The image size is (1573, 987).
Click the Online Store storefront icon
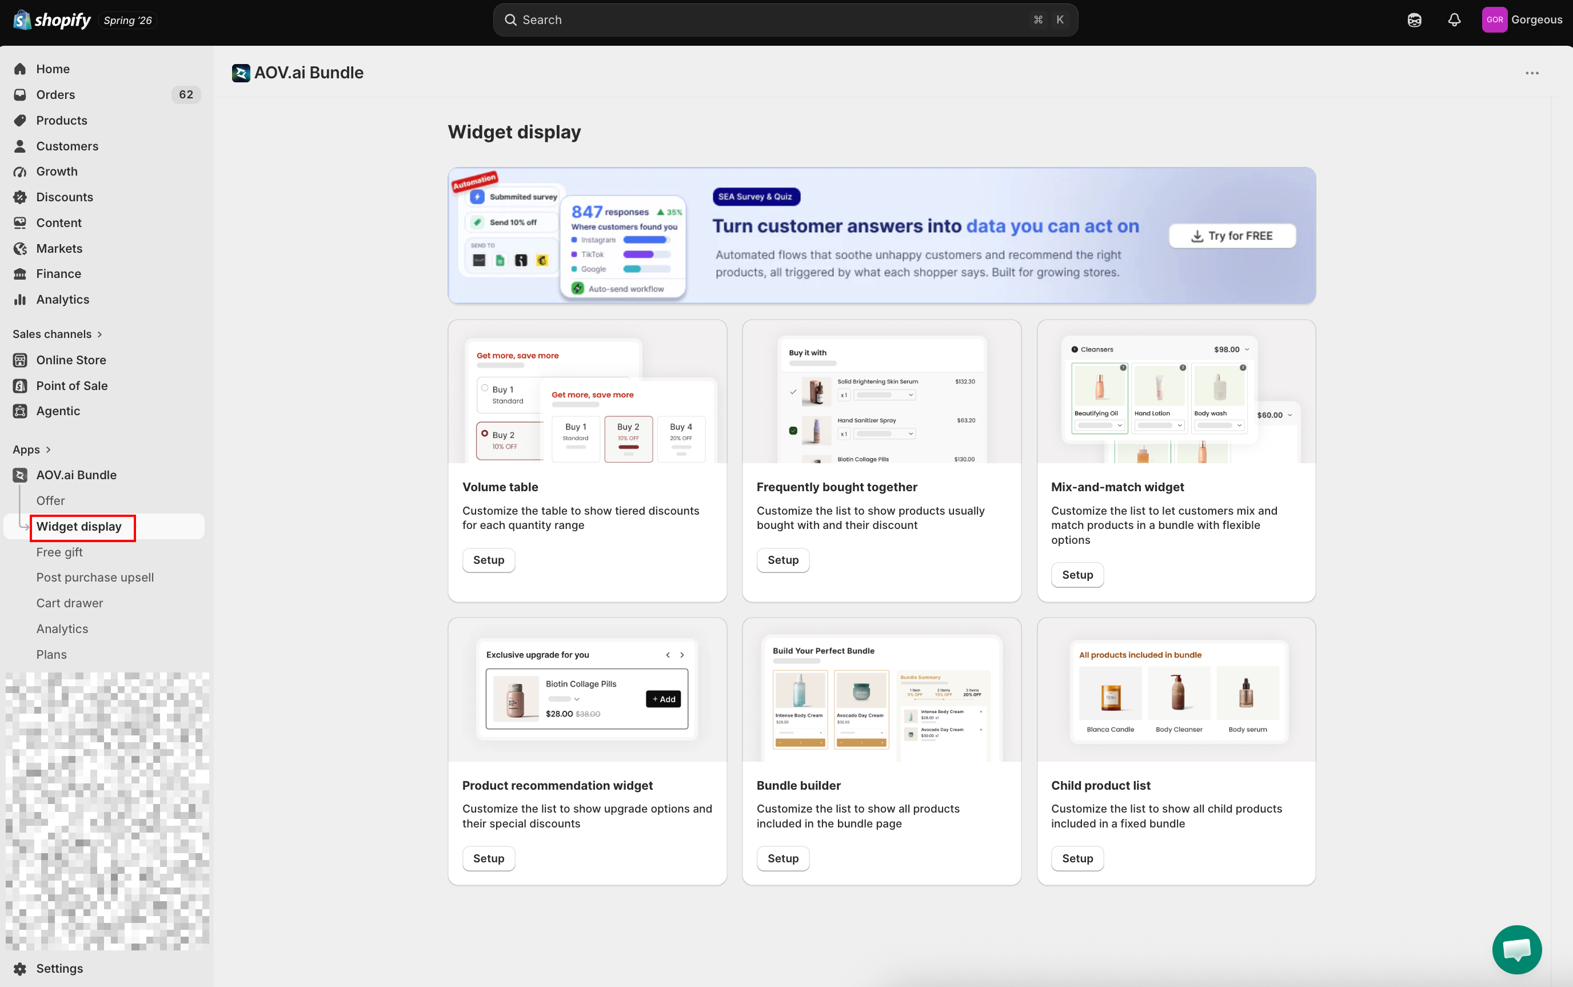click(x=20, y=360)
